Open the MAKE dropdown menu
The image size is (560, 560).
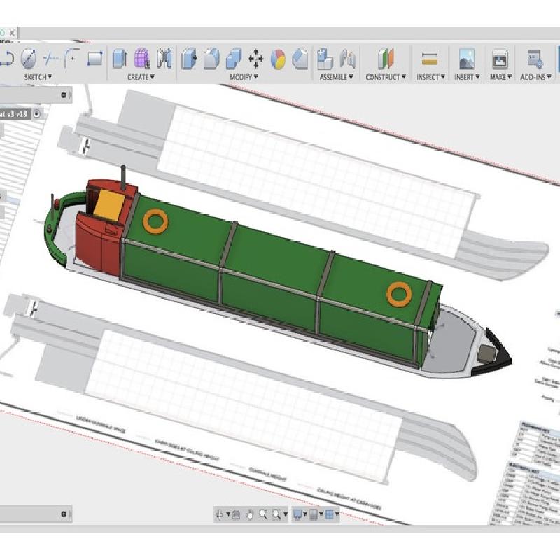point(500,77)
